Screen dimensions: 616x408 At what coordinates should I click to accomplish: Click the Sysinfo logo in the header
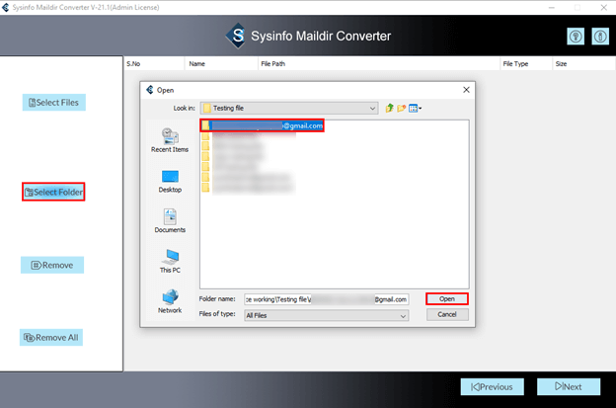pyautogui.click(x=237, y=36)
